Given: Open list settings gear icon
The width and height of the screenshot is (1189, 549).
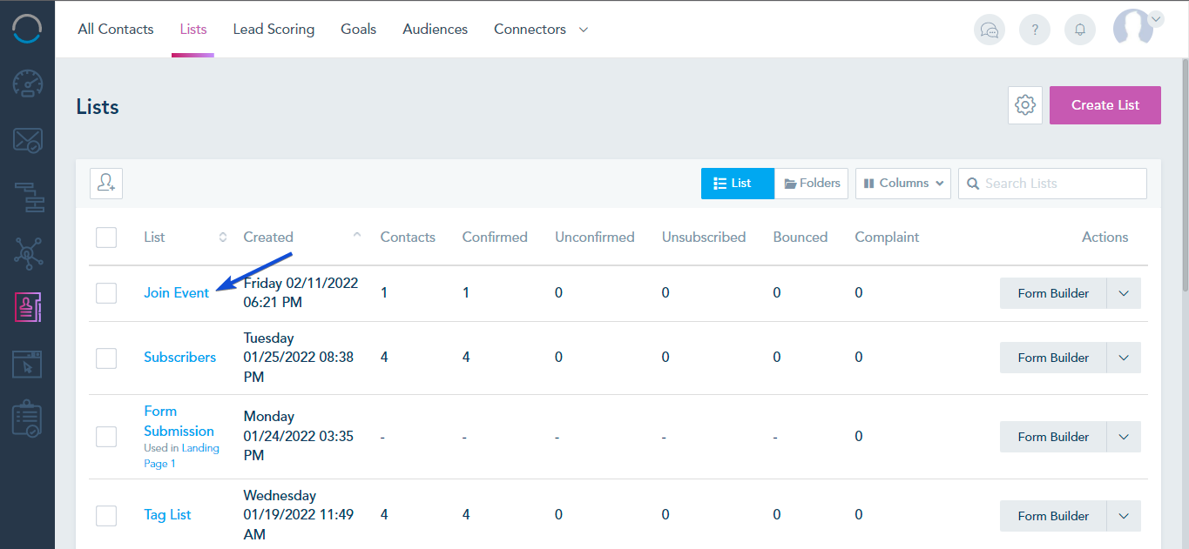Looking at the screenshot, I should [x=1025, y=105].
